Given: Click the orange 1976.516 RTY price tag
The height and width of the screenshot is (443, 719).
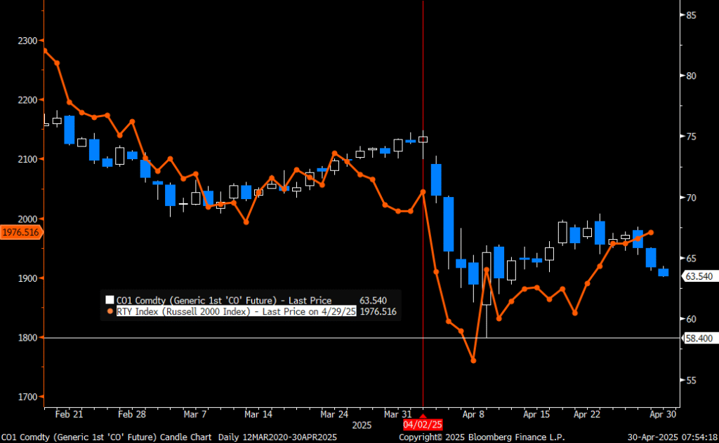Looking at the screenshot, I should (x=21, y=233).
